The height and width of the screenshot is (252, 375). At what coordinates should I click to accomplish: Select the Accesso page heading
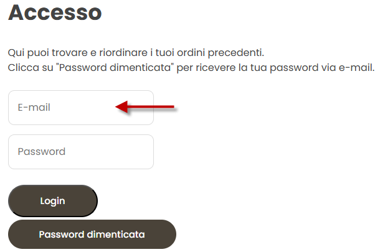(x=55, y=12)
